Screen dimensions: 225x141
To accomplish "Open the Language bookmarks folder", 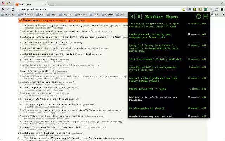I will (65, 14).
